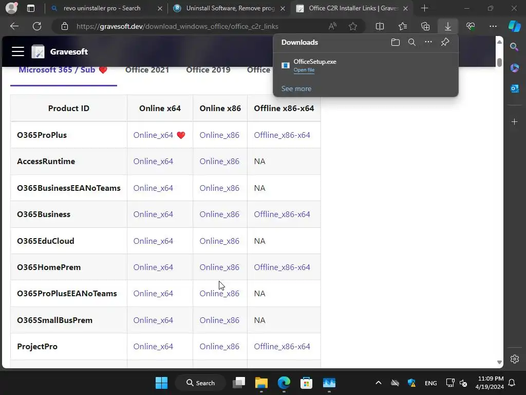Click the taskbar Search box
The height and width of the screenshot is (395, 526).
coord(201,383)
